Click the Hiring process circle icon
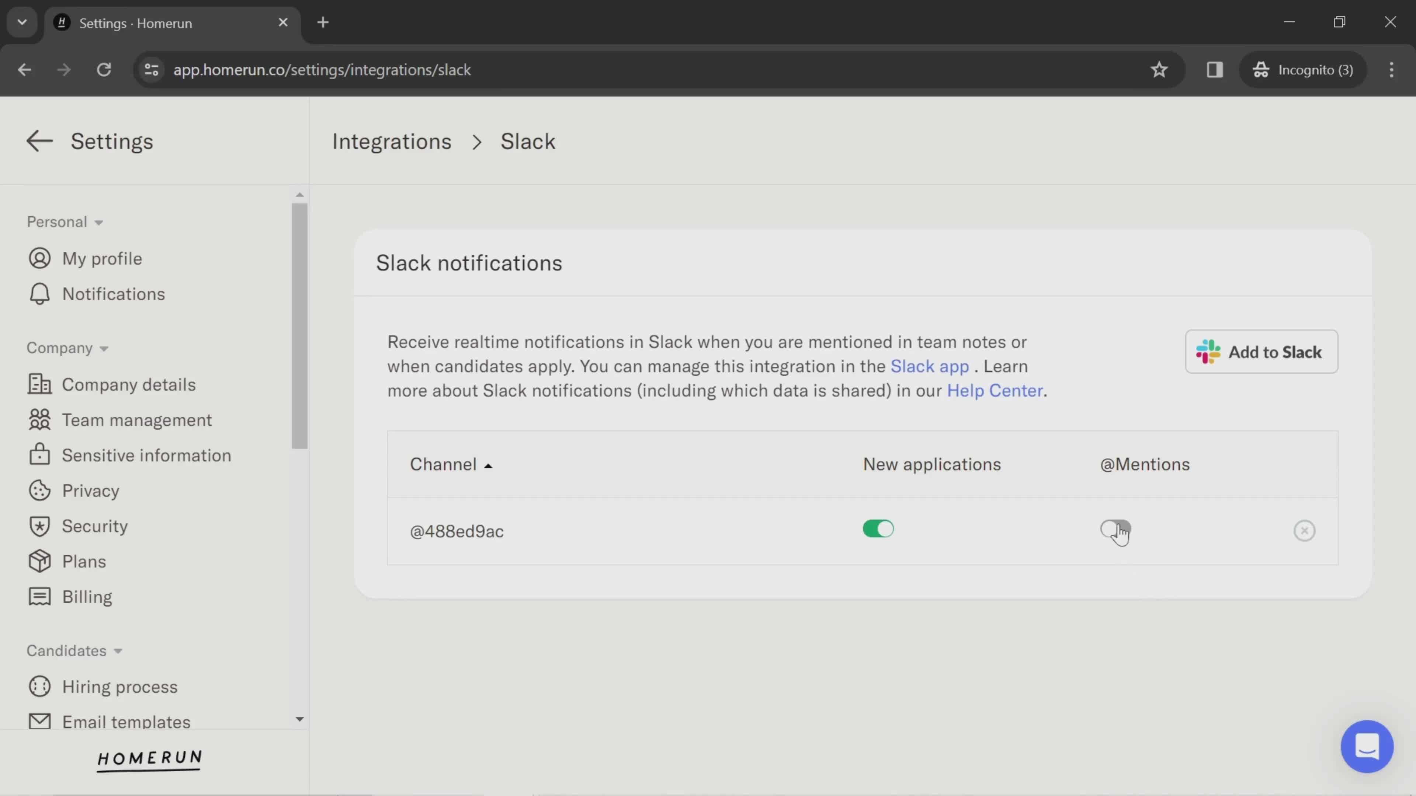The image size is (1416, 796). pyautogui.click(x=39, y=687)
